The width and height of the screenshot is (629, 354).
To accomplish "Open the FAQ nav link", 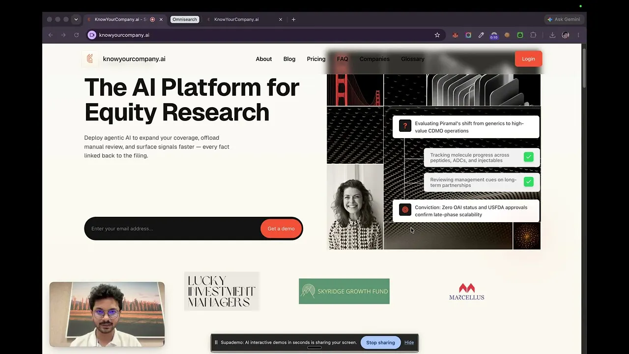I will coord(343,59).
